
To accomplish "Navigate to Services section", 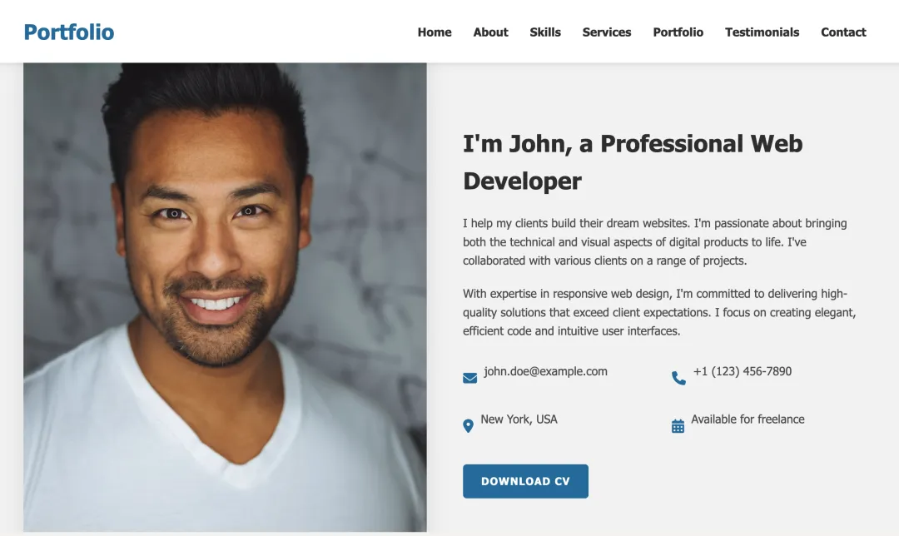I will (x=607, y=32).
